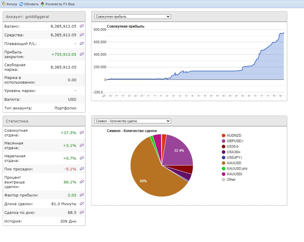Click the pie chart title text
Image resolution: width=304 pixels, height=242 pixels.
tap(132, 131)
